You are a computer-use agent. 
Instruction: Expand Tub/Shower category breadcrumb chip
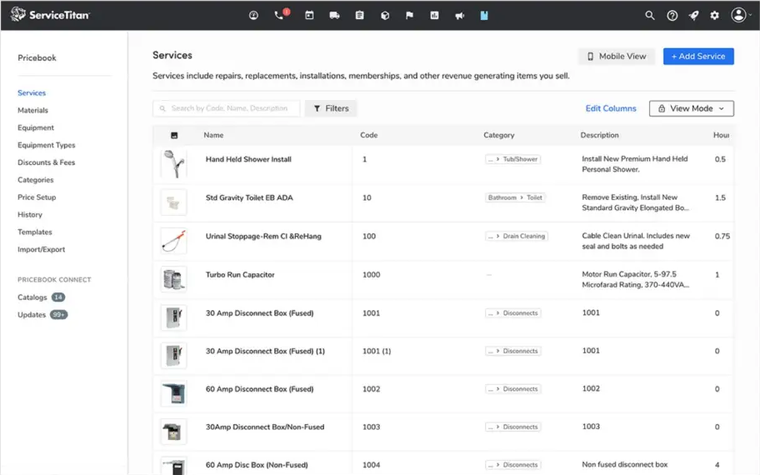[512, 159]
